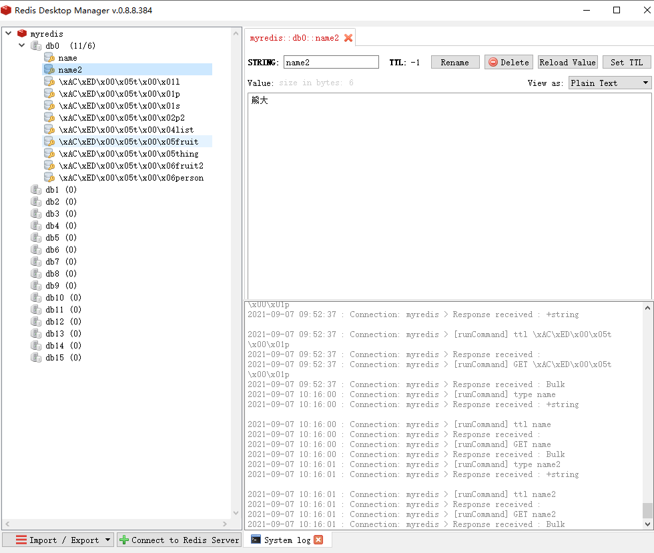Click the db5 database icon
Image resolution: width=654 pixels, height=553 pixels.
(36, 238)
